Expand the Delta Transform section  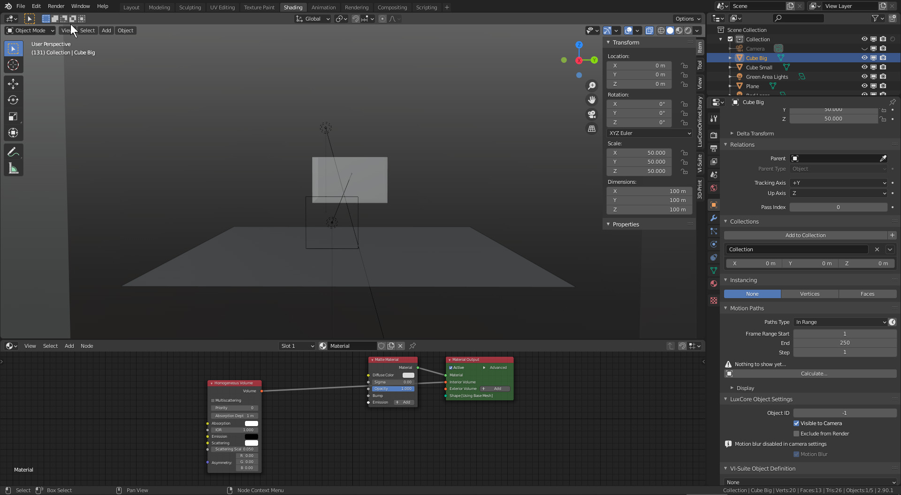pyautogui.click(x=755, y=134)
